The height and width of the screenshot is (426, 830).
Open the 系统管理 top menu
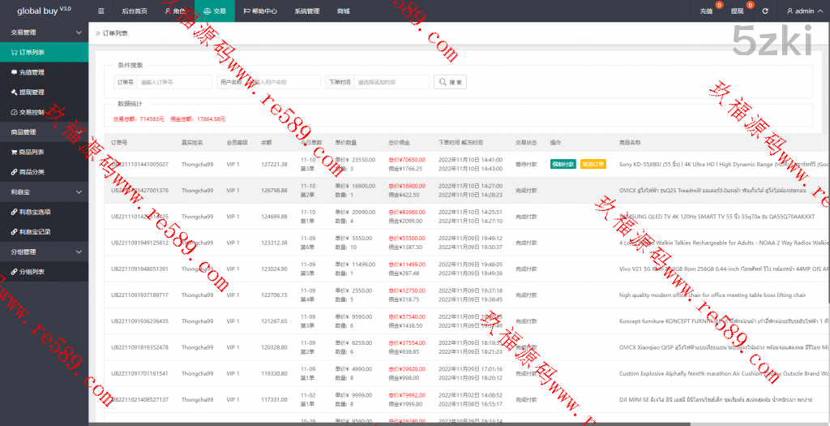306,11
